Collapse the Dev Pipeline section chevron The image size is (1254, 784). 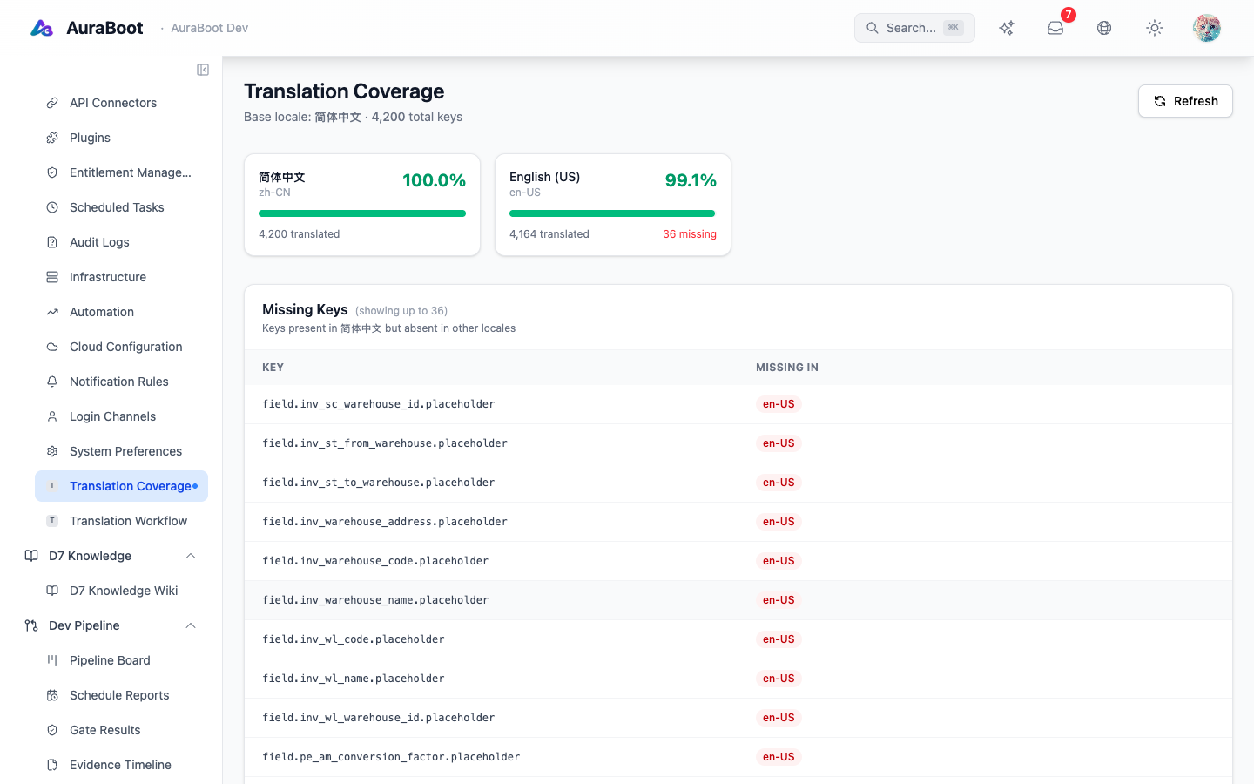(x=191, y=625)
